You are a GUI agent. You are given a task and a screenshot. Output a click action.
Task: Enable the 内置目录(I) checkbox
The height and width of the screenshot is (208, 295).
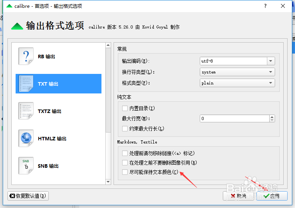[x=125, y=108]
